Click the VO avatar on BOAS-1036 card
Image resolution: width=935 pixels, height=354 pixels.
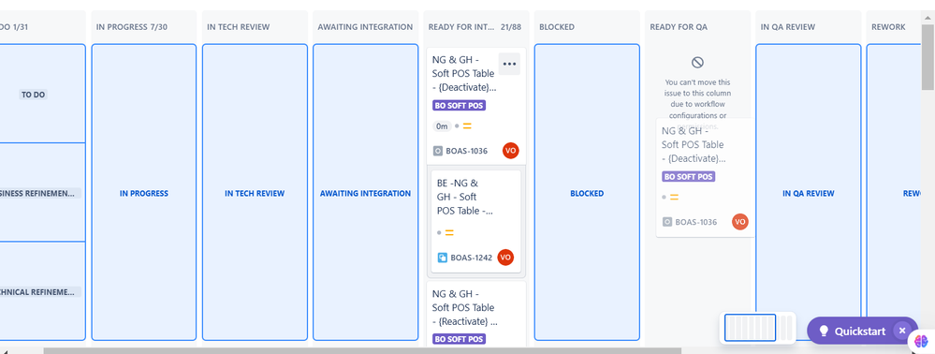click(x=510, y=151)
